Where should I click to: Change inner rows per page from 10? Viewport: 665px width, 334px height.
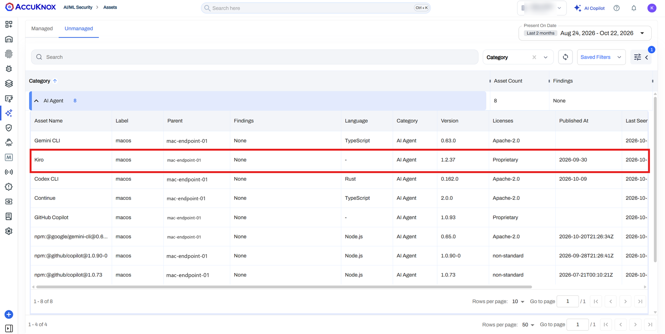click(x=518, y=302)
